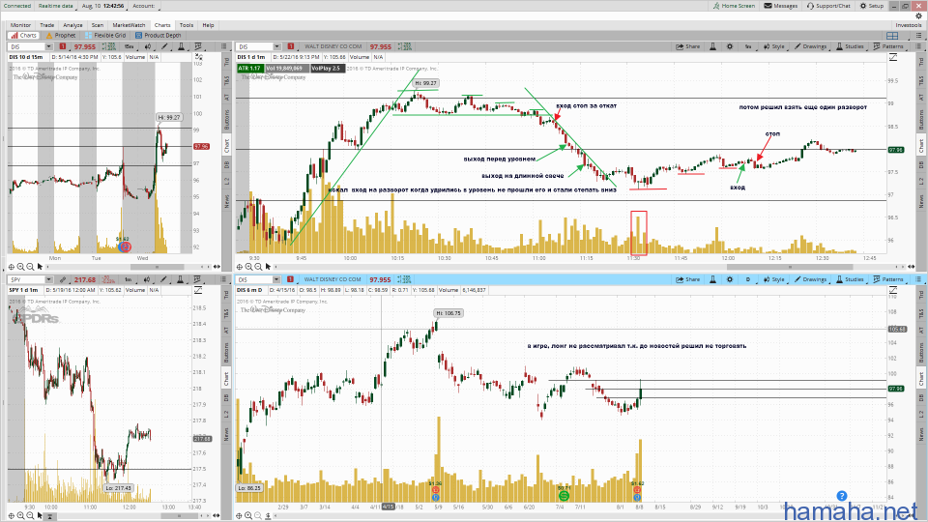Switch to the Scan tab
Image resolution: width=928 pixels, height=522 pixels.
pos(98,25)
